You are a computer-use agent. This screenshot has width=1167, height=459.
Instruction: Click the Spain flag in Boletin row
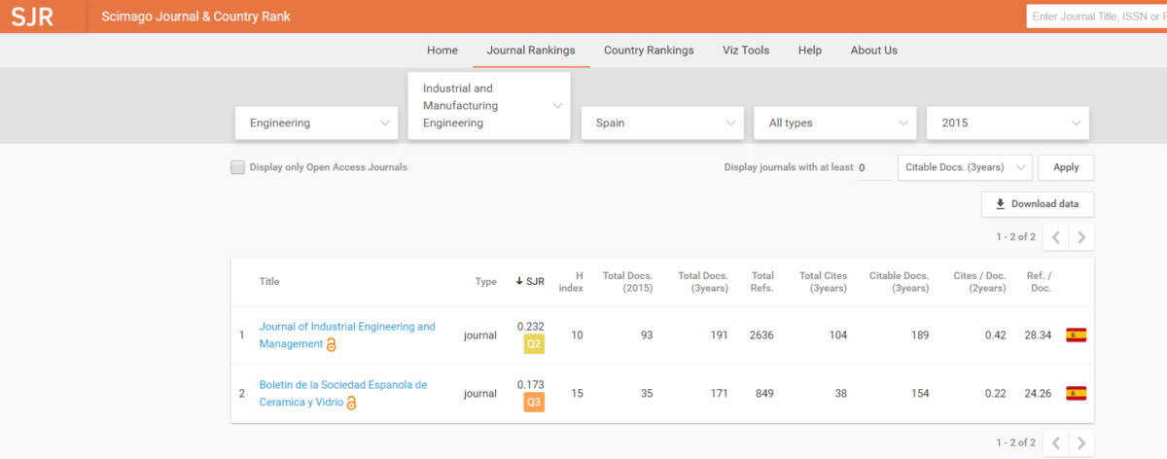point(1076,394)
